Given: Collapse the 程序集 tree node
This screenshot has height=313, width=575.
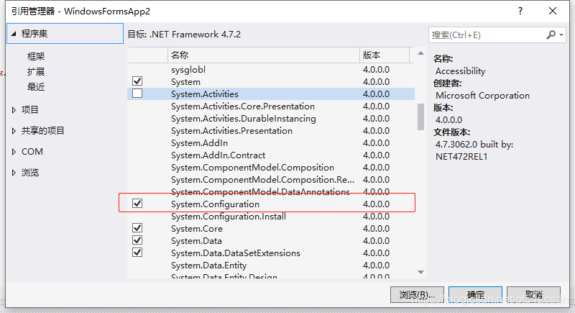Looking at the screenshot, I should coord(14,34).
